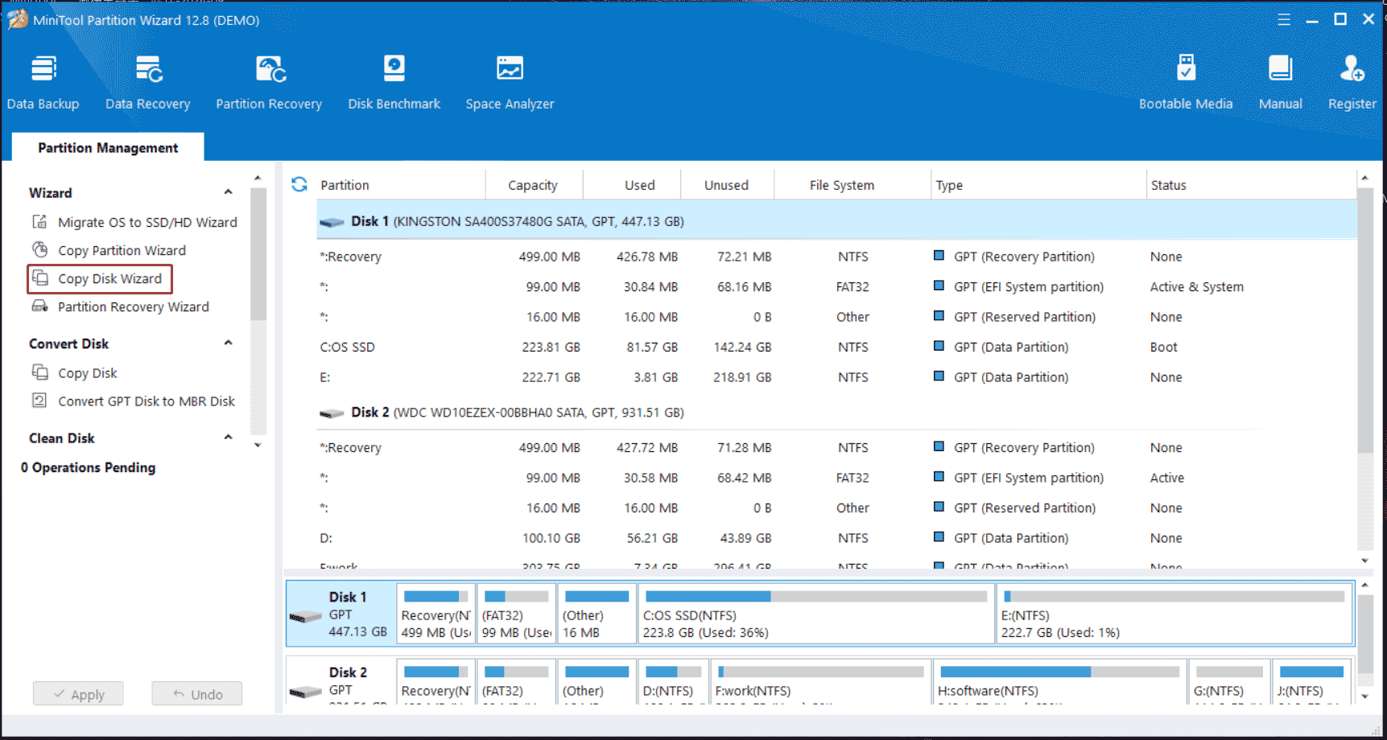This screenshot has width=1387, height=740.
Task: Refresh the partition list
Action: coord(299,184)
